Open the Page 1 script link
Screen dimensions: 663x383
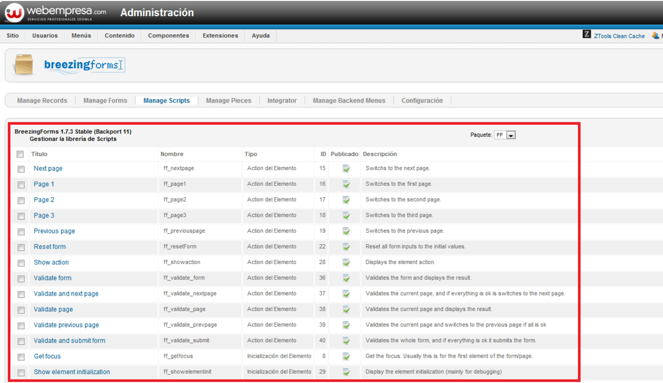tap(44, 184)
